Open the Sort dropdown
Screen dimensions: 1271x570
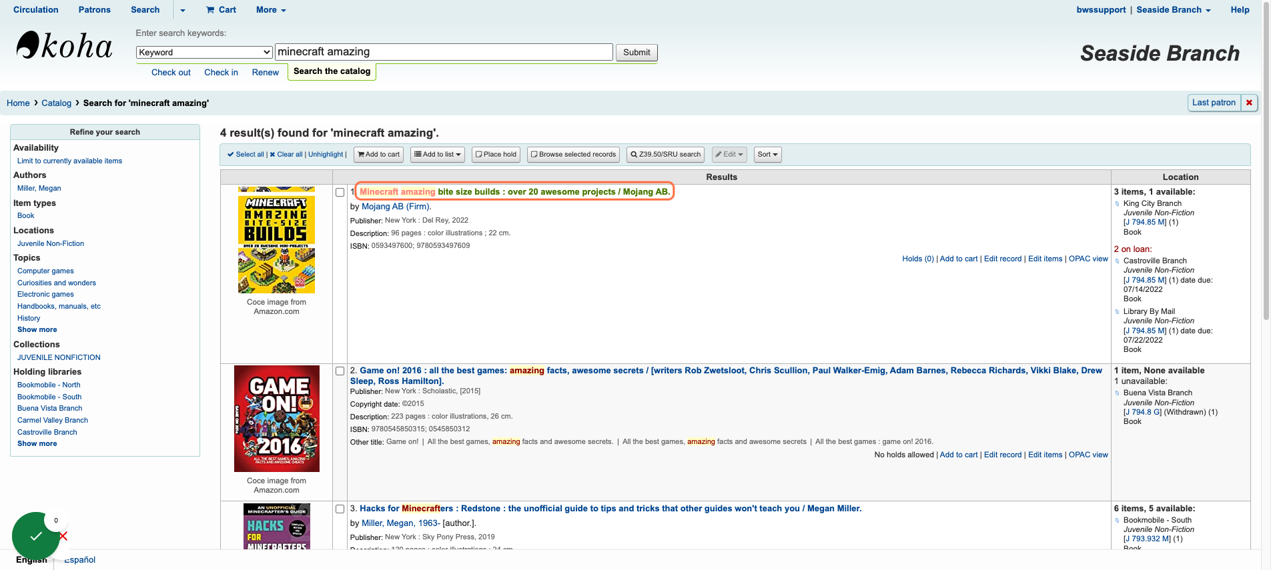pos(767,155)
